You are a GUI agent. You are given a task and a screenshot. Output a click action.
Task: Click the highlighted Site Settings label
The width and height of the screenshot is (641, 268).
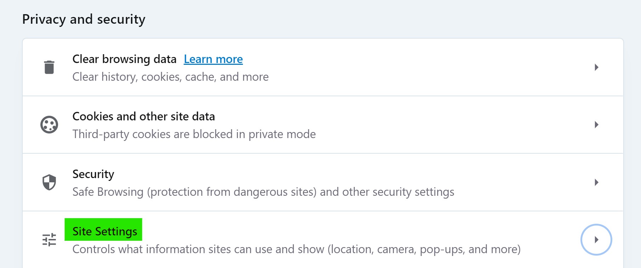coord(104,231)
